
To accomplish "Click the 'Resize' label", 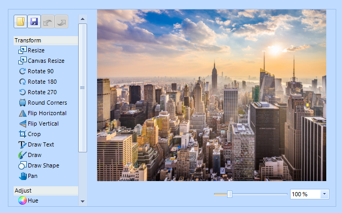I will pyautogui.click(x=36, y=50).
